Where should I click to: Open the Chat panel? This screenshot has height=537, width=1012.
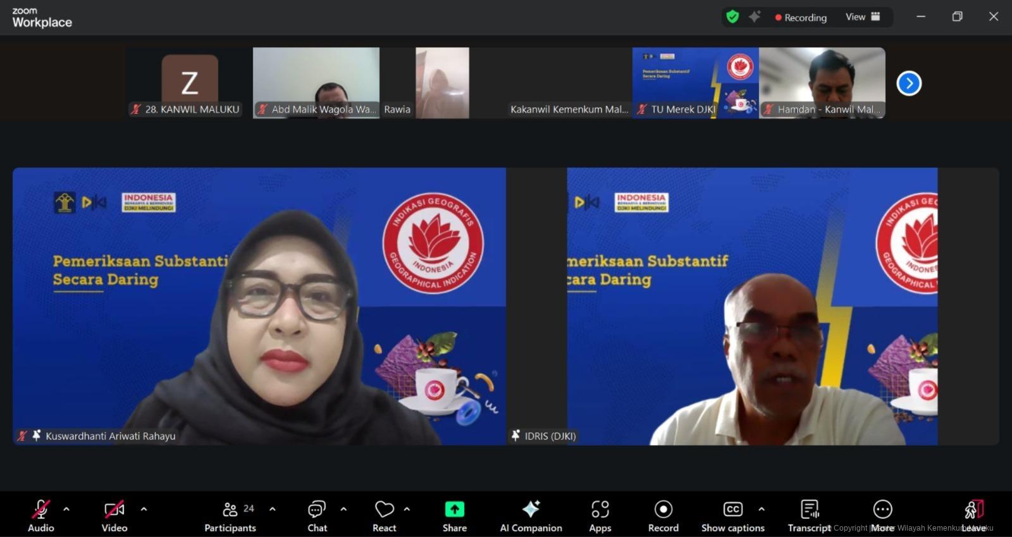pos(317,509)
